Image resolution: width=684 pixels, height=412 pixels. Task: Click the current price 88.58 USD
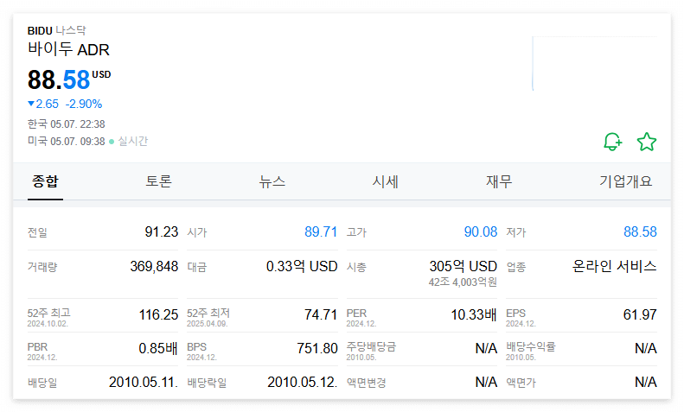coord(69,79)
